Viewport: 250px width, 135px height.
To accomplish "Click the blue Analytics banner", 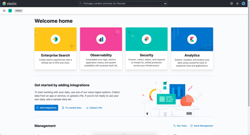I will pos(192,39).
